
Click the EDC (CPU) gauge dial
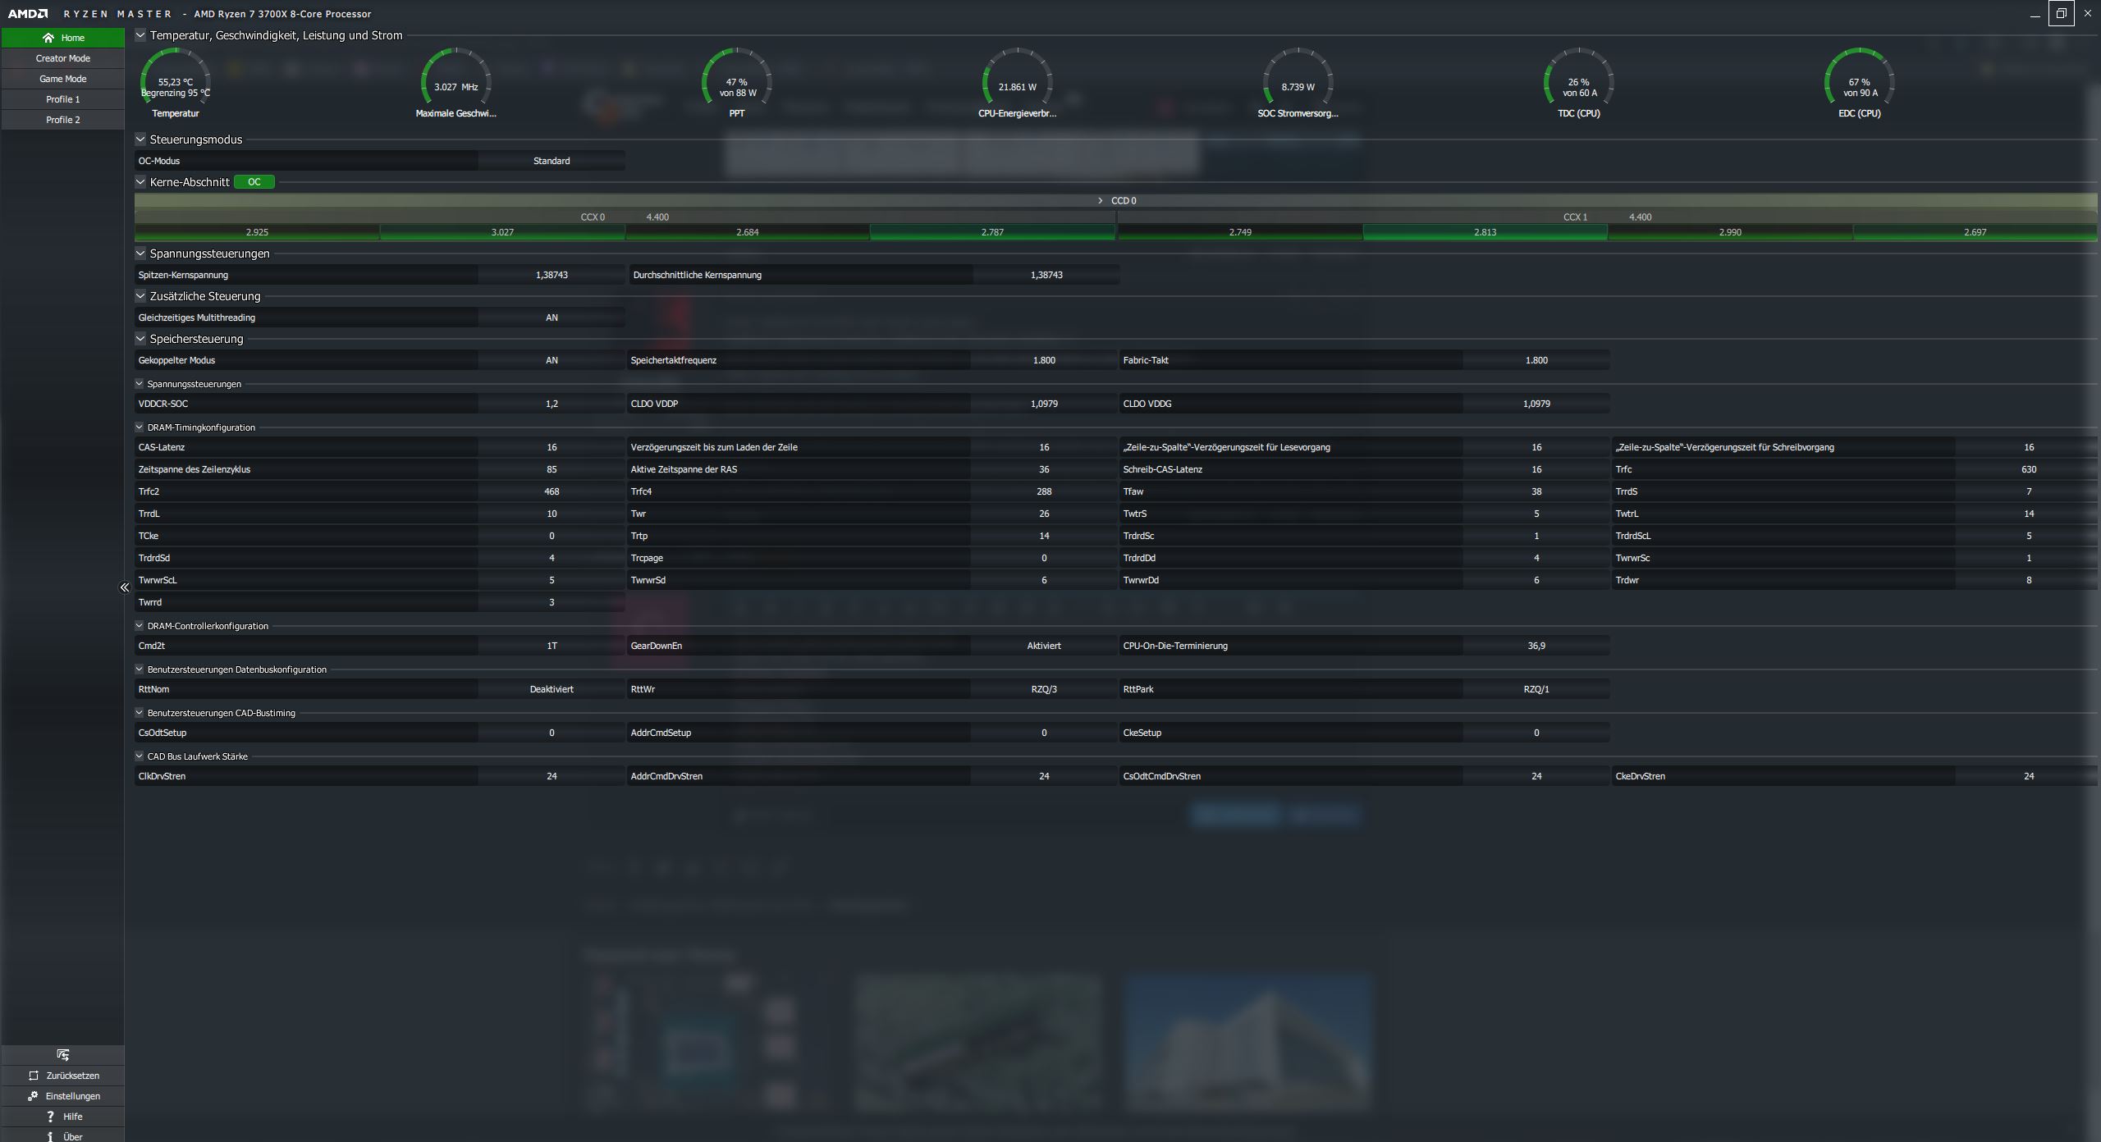tap(1859, 82)
